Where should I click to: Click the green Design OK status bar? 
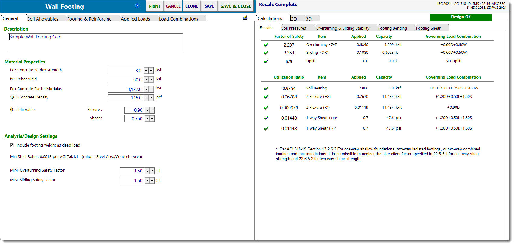pyautogui.click(x=460, y=17)
